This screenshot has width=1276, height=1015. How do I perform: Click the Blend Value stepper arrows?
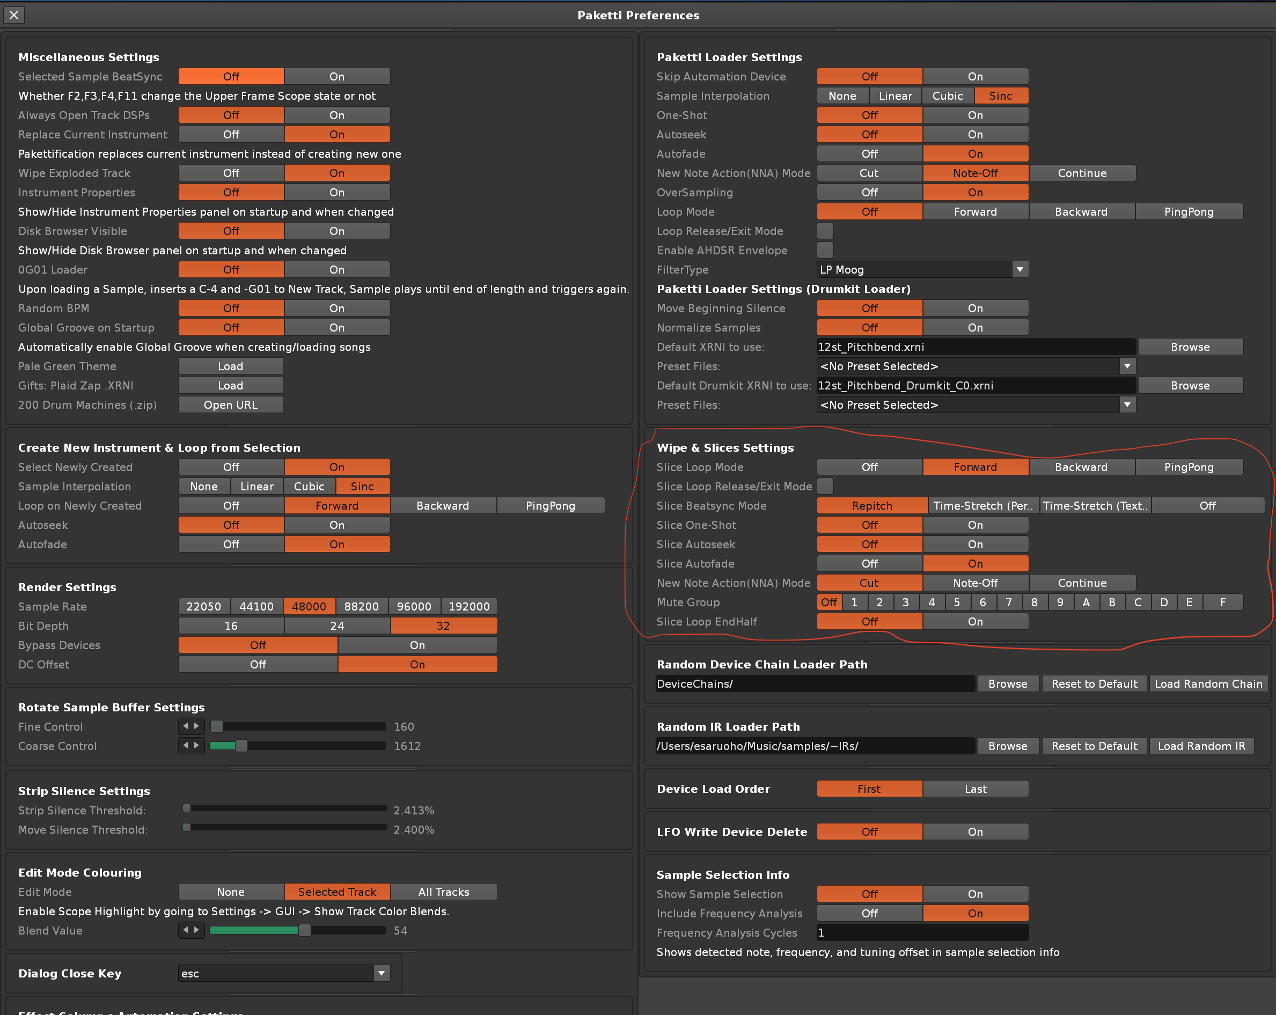[x=191, y=930]
